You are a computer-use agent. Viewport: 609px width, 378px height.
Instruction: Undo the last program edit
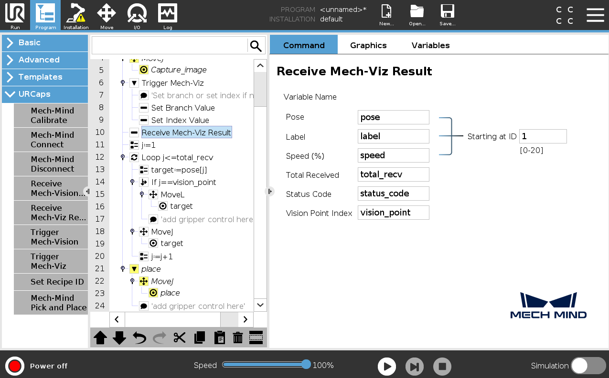(x=139, y=337)
